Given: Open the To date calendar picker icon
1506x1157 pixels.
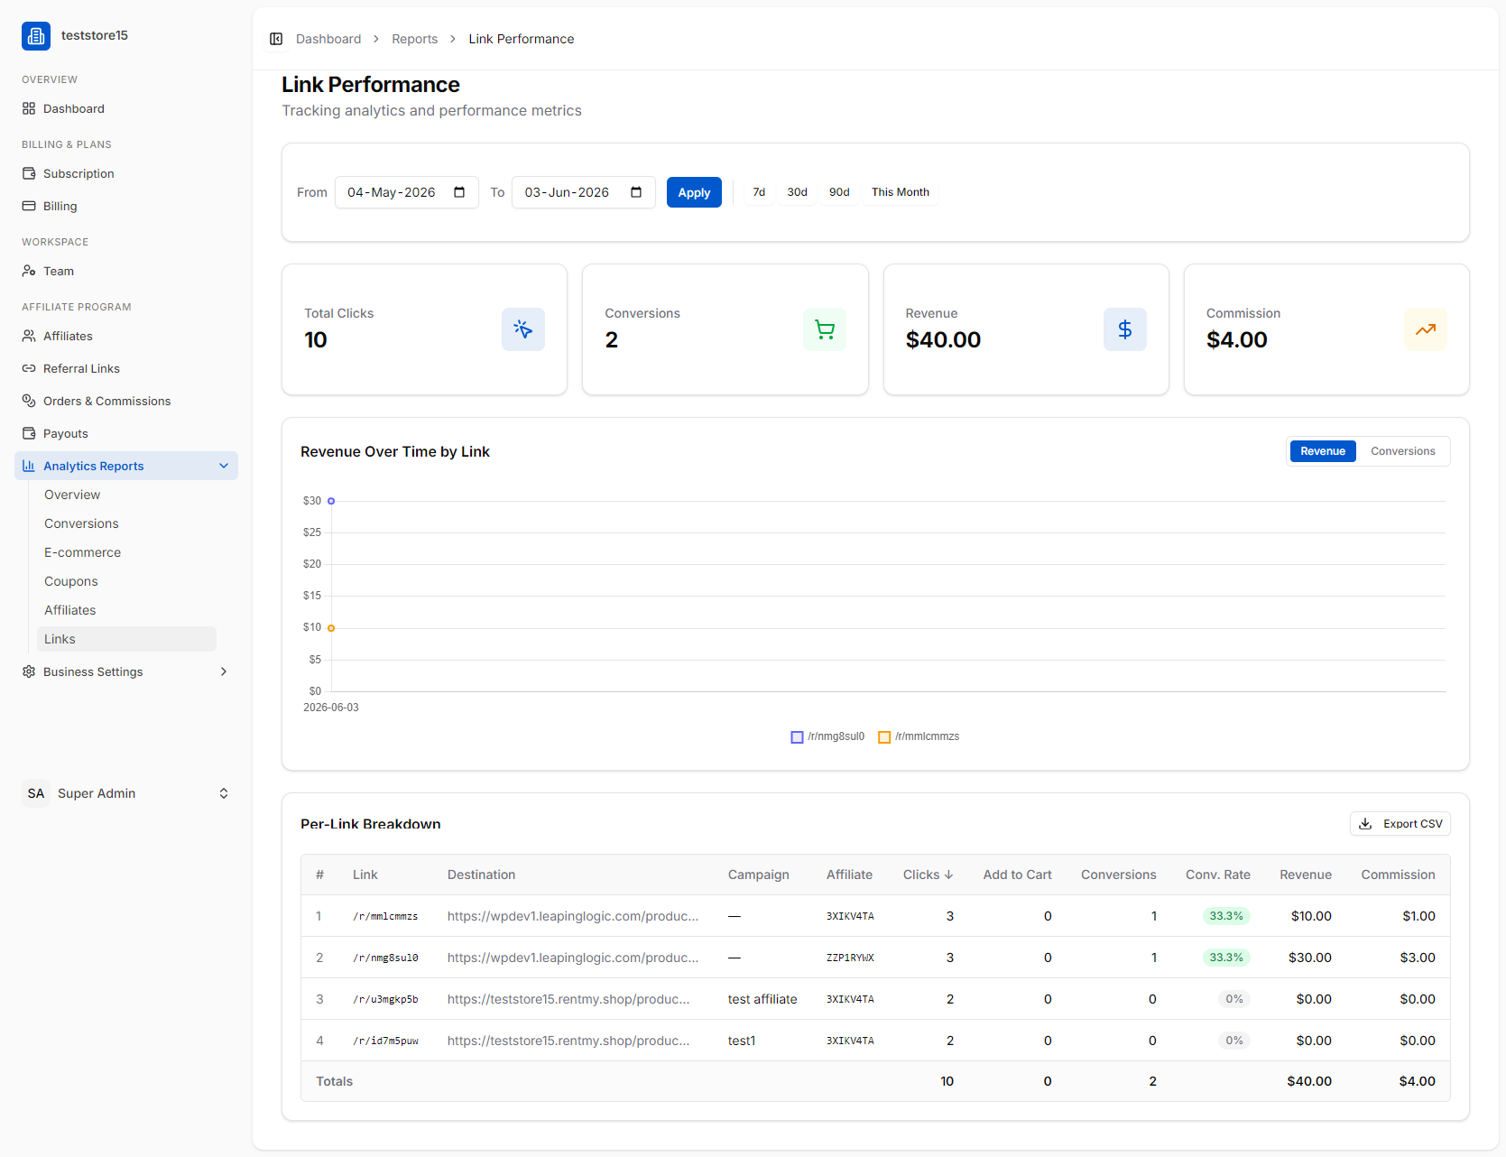Looking at the screenshot, I should (636, 192).
